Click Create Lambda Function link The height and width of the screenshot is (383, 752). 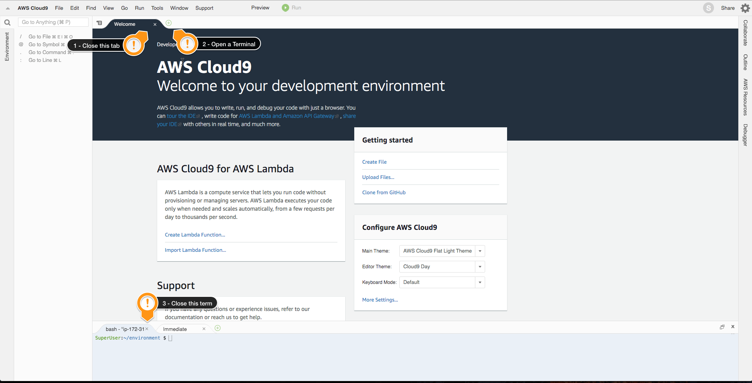pos(195,235)
